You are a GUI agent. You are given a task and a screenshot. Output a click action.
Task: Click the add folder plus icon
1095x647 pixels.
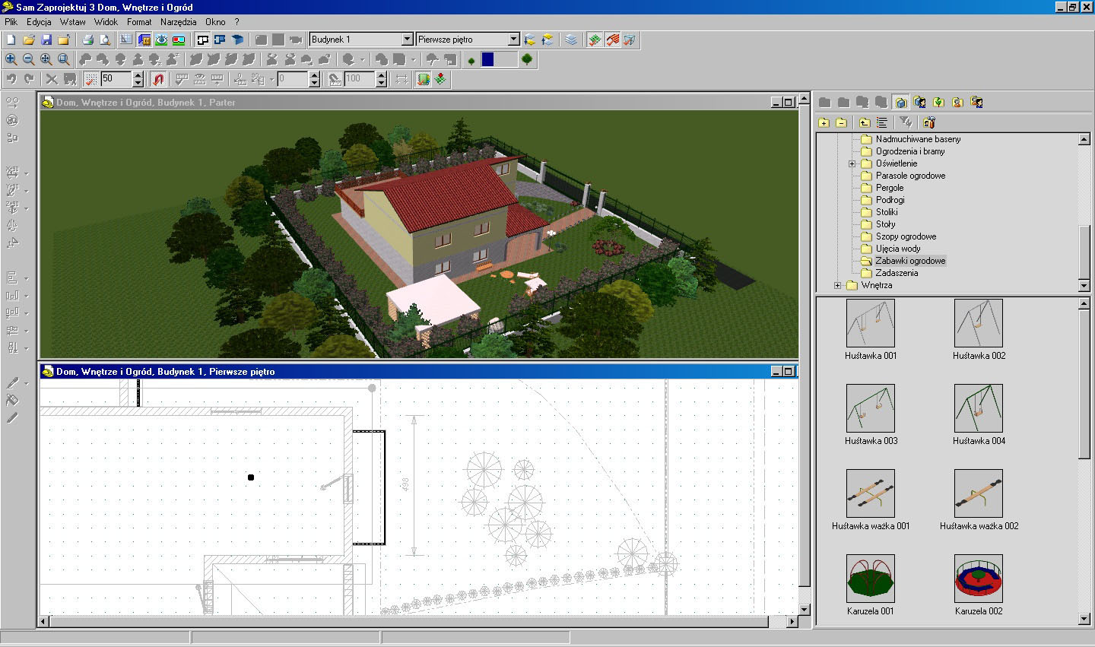(824, 122)
